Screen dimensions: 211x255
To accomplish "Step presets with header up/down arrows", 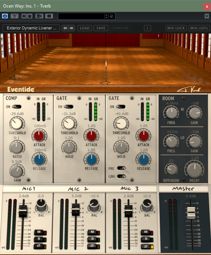I will coord(106,16).
